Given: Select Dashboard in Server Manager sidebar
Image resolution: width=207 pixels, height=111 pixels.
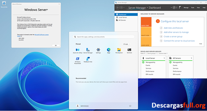Looking at the screenshot, I should pos(126,15).
